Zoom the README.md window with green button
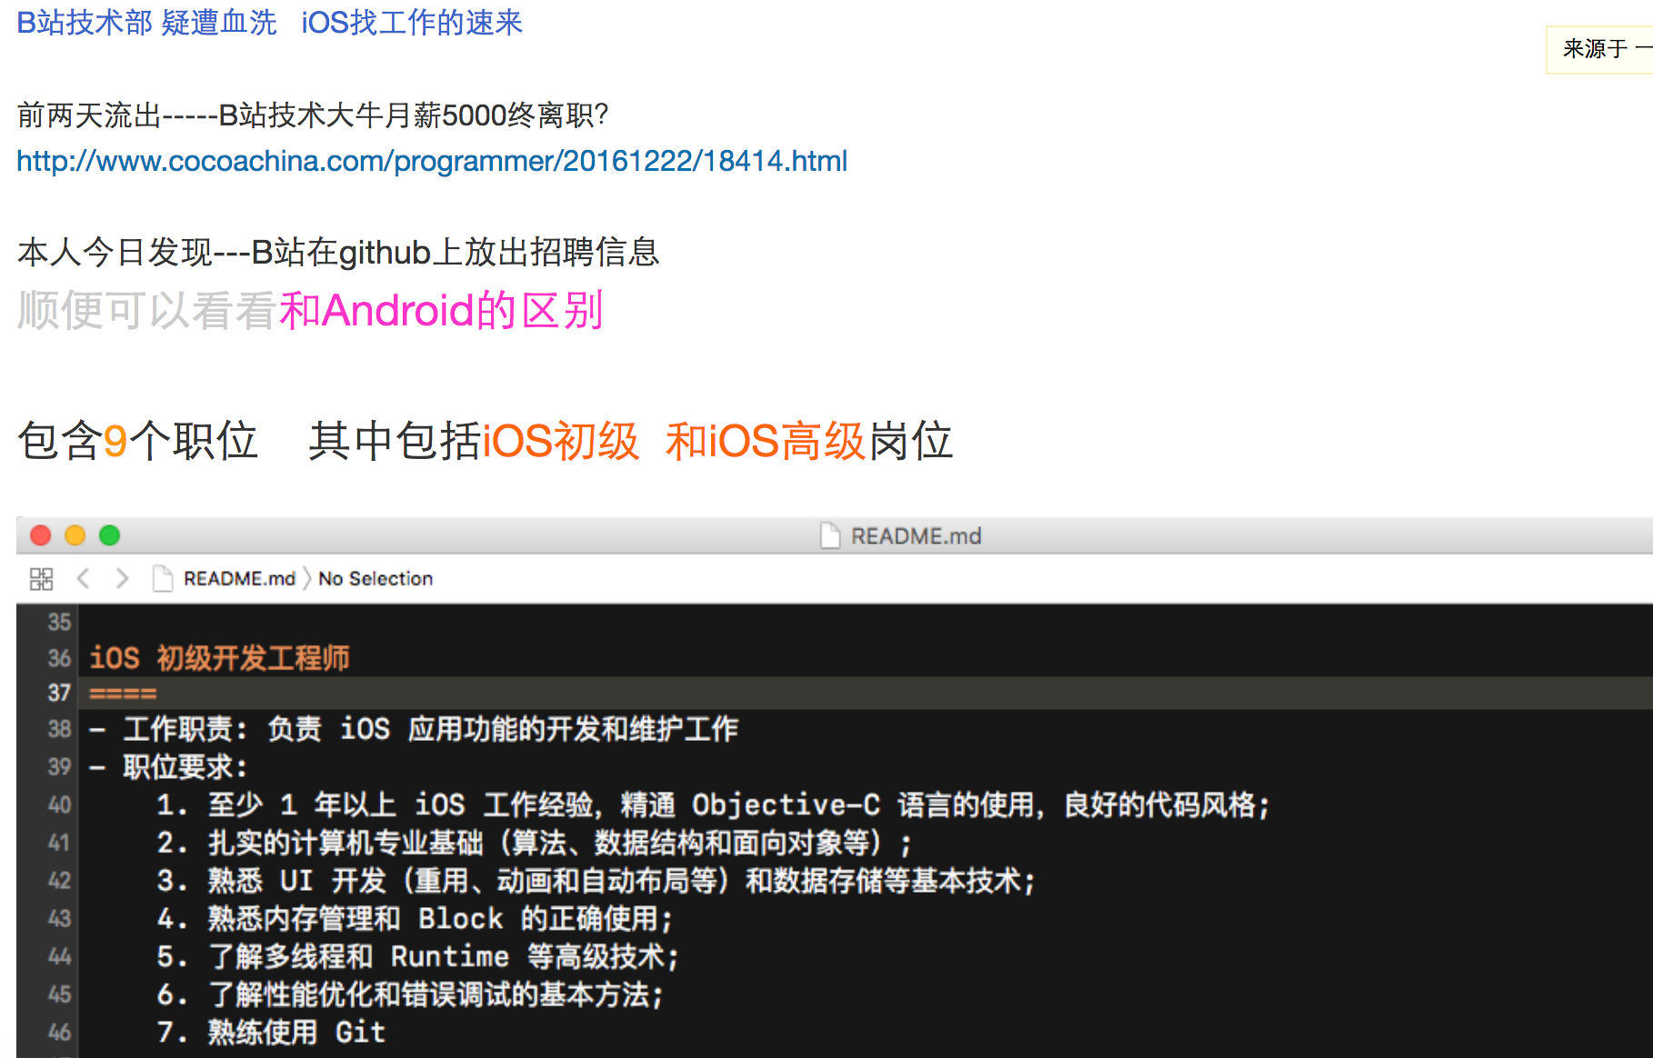The width and height of the screenshot is (1653, 1058). tap(110, 535)
